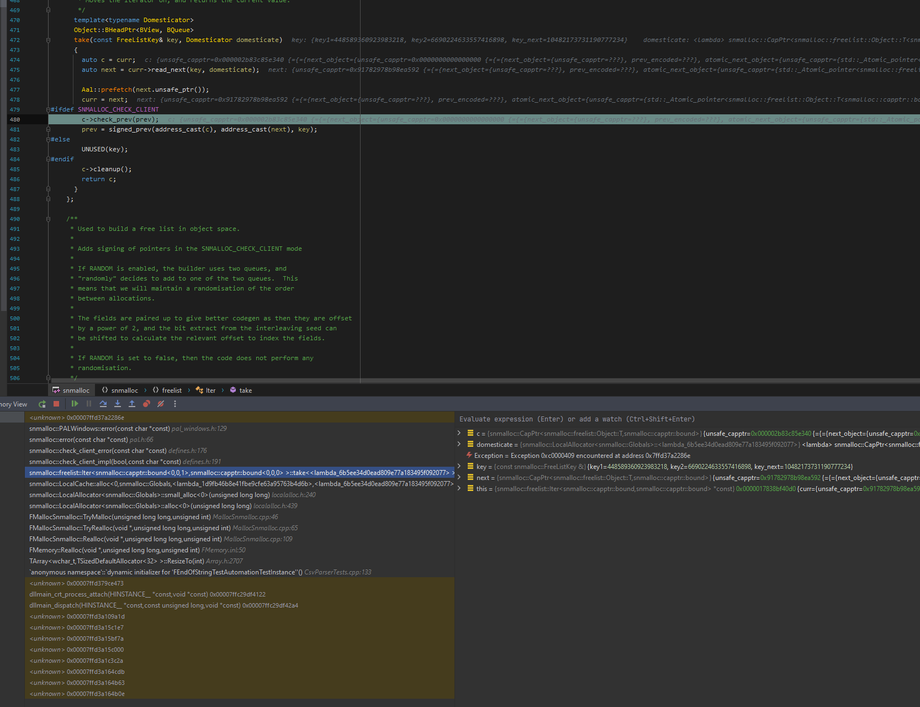
Task: Select the check_client_error defines.h:176 frame
Action: pos(240,451)
